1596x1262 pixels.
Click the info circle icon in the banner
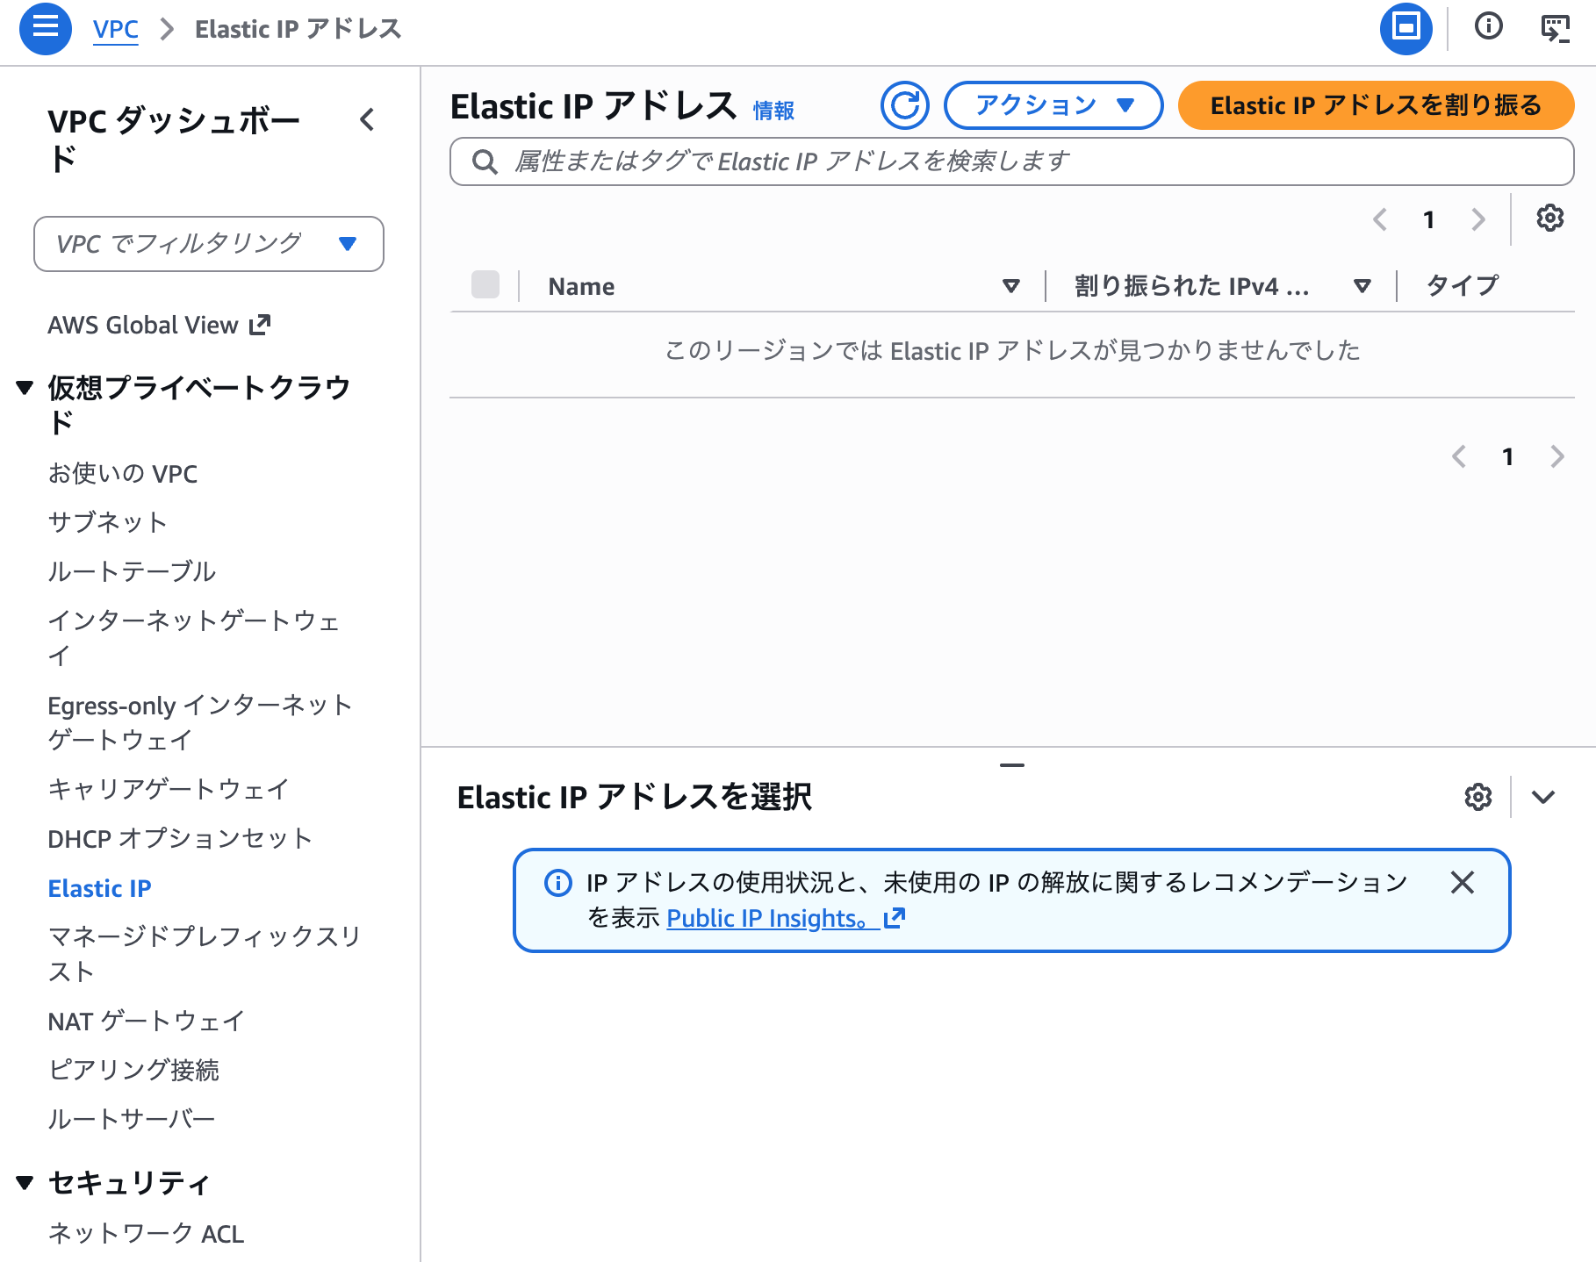click(x=558, y=882)
